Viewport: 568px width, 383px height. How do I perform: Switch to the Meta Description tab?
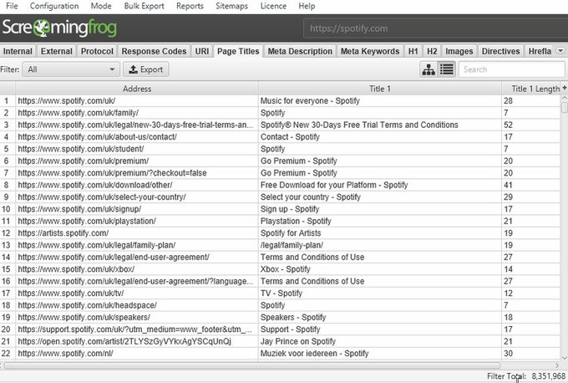[x=300, y=51]
